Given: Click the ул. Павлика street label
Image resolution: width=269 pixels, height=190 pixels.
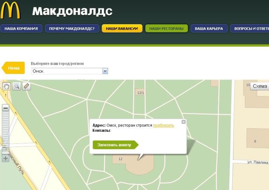Looking at the screenshot, I should (258, 162).
